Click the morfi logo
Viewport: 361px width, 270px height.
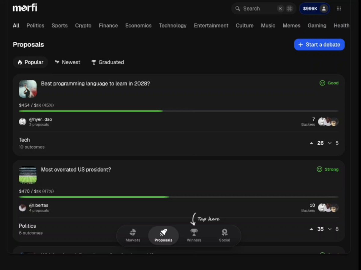point(25,8)
